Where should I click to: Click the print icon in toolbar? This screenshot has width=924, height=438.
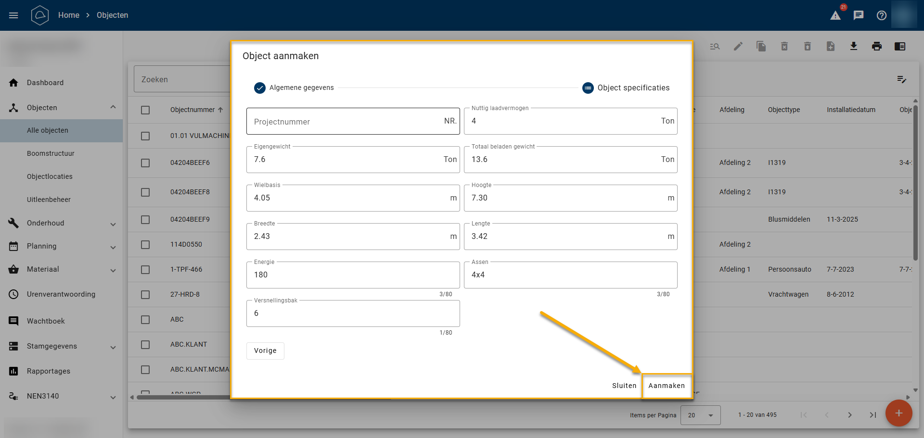click(877, 46)
